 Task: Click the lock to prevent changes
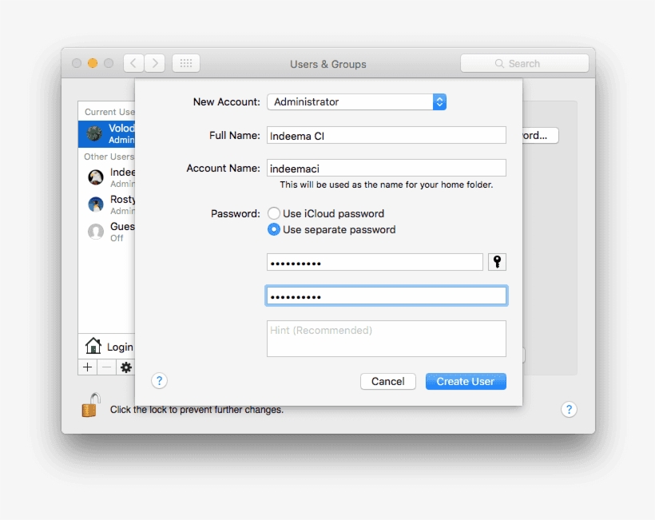[x=90, y=405]
